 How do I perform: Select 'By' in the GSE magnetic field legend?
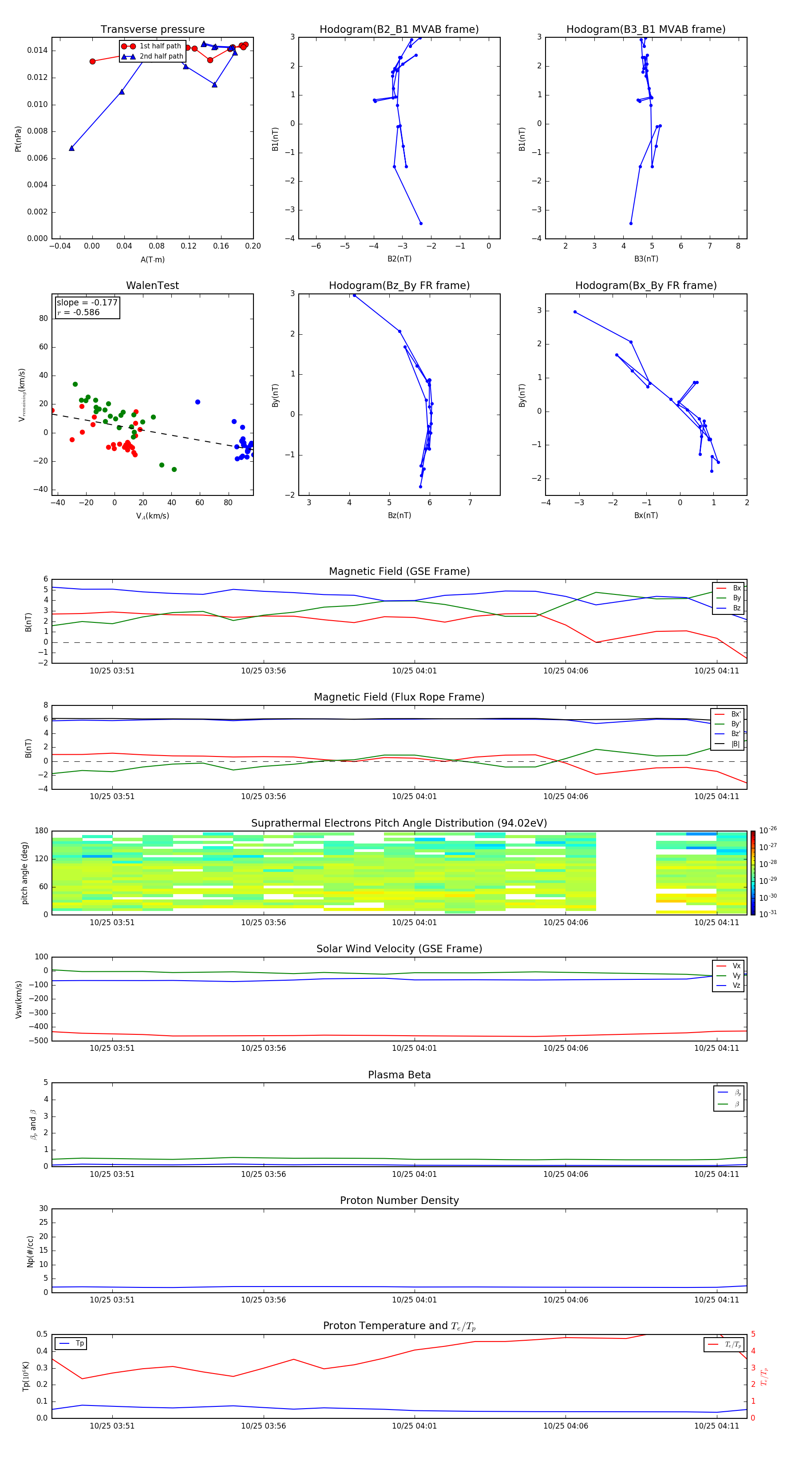[728, 598]
